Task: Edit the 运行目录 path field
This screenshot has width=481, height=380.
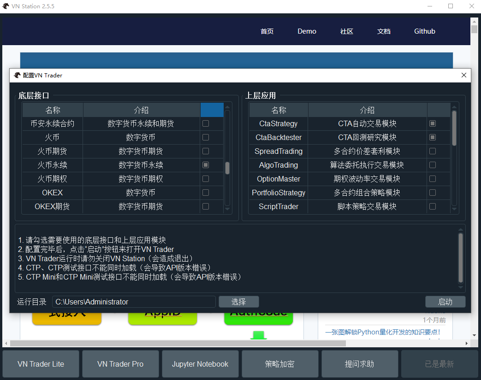Action: (134, 302)
